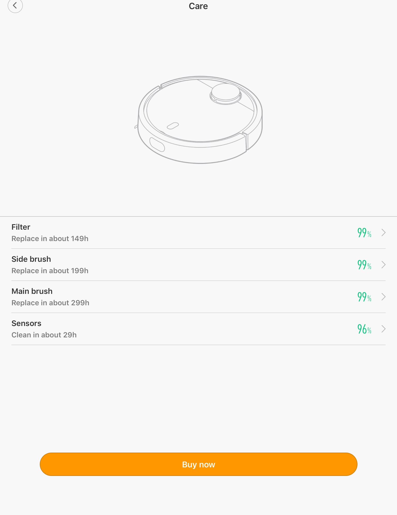Click the robot vacuum illustration
397x515 pixels.
[200, 120]
